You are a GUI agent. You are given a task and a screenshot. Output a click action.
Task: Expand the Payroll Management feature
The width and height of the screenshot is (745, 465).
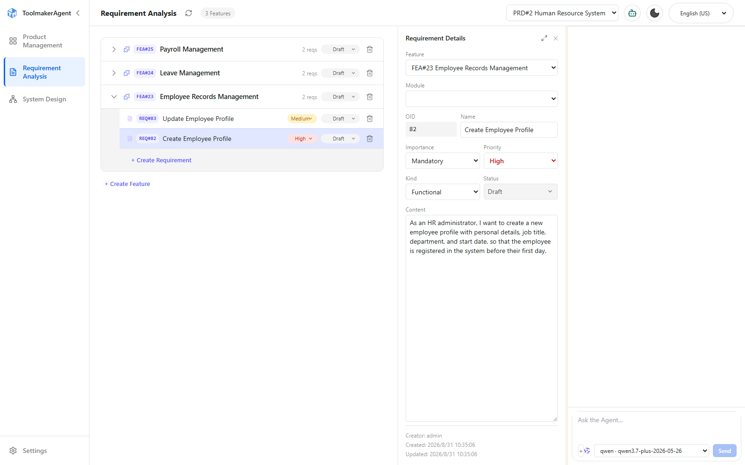coord(114,49)
